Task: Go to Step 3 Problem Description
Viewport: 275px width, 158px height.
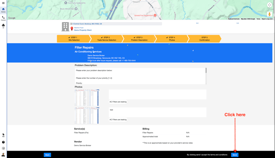Action: click(x=139, y=39)
